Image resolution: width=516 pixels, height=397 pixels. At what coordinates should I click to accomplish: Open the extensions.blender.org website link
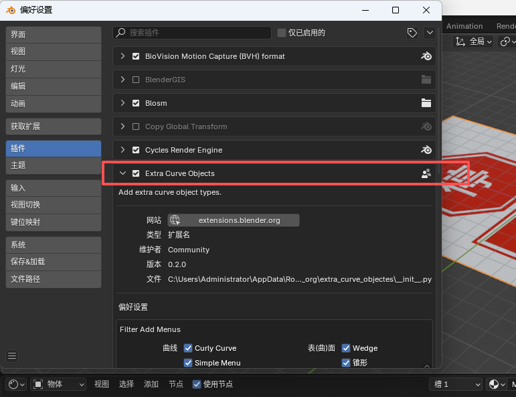coord(233,220)
